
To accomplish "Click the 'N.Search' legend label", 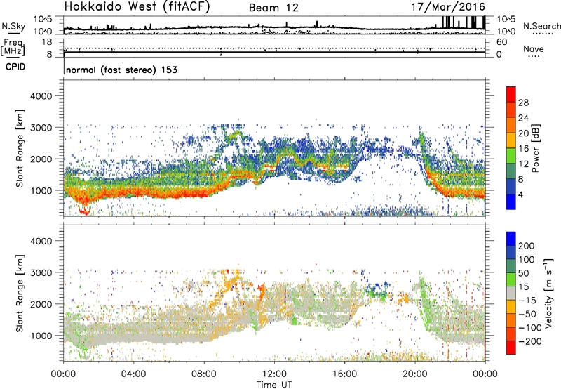I will pyautogui.click(x=541, y=26).
